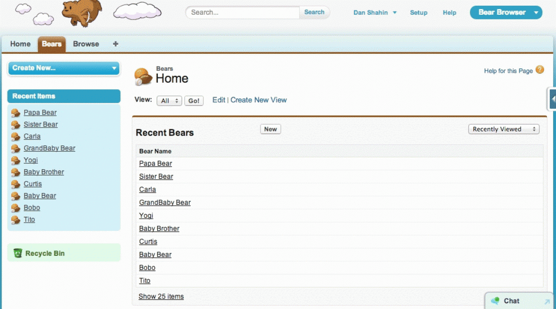
Task: Click the orange help question mark icon
Action: tap(540, 70)
